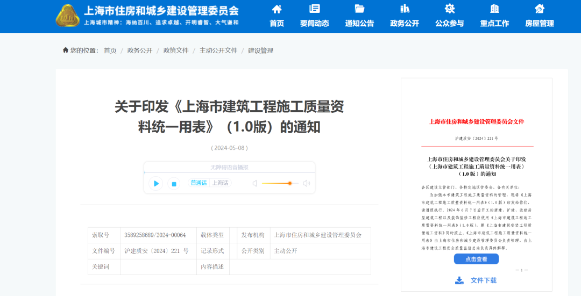Click the 要闻动态 news icon
Screen dimensions: 581x296
click(315, 9)
